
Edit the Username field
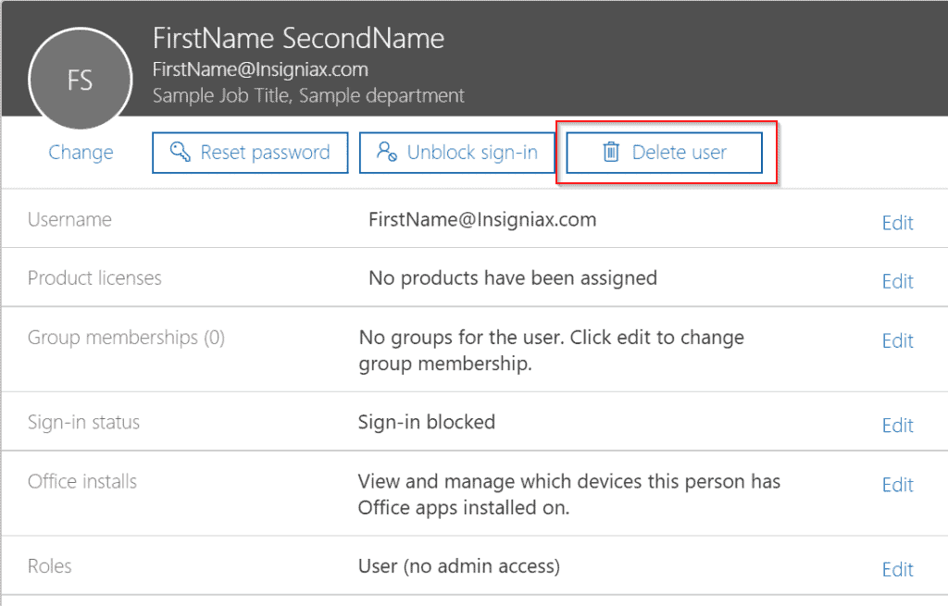pos(897,223)
